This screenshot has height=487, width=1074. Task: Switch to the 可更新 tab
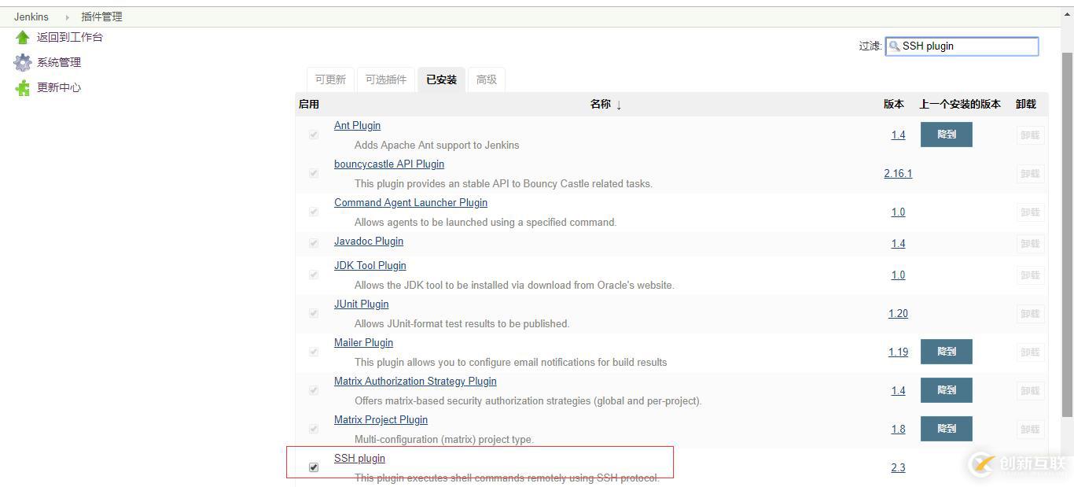(330, 79)
